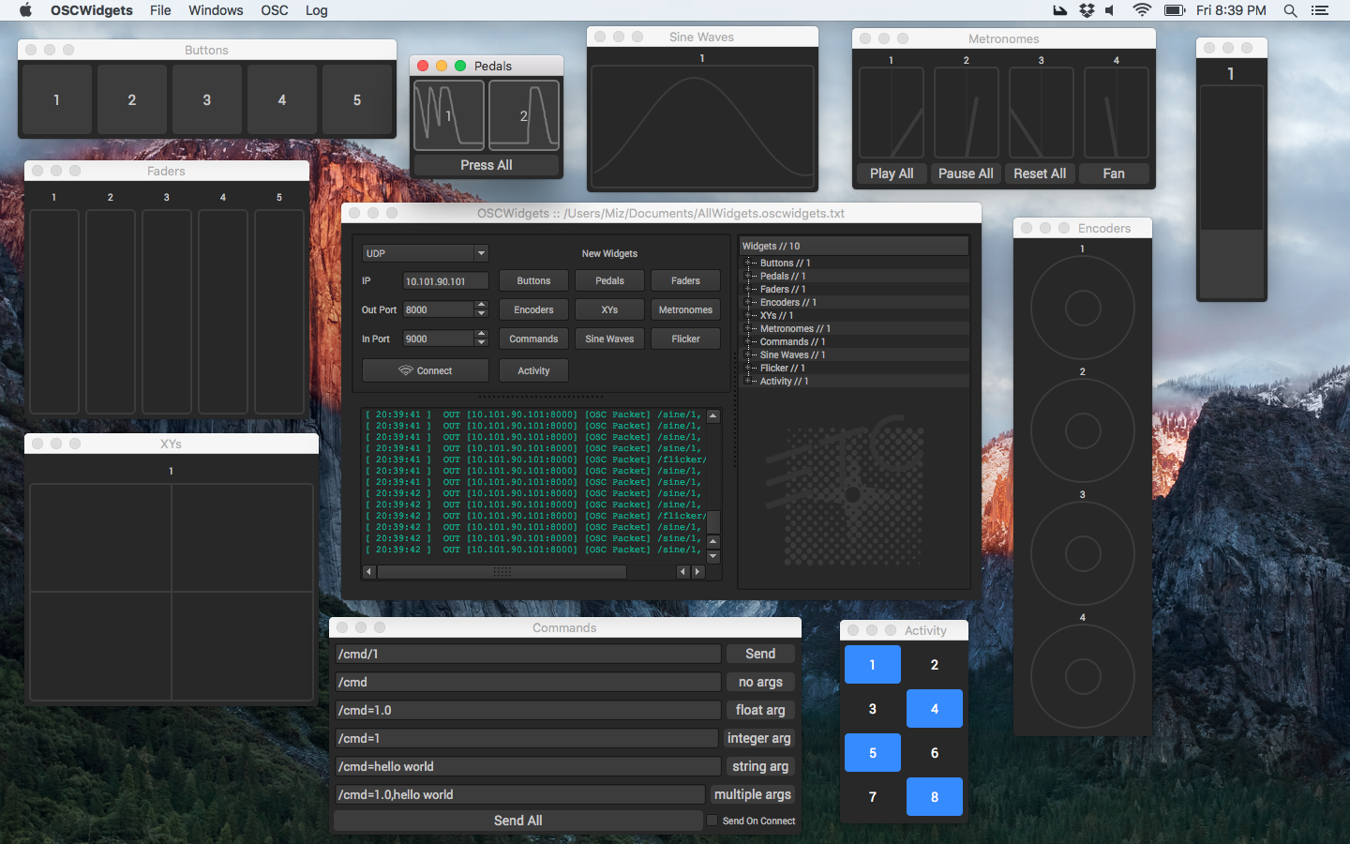The width and height of the screenshot is (1350, 844).
Task: Open the OSCWidgets application menu
Action: 92,10
